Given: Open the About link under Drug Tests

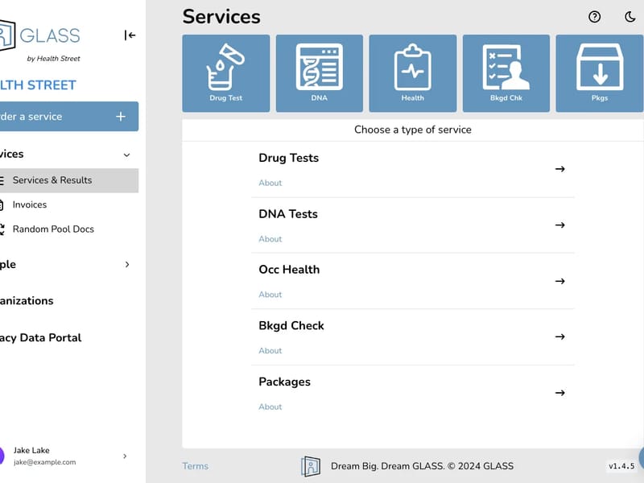Looking at the screenshot, I should (270, 184).
